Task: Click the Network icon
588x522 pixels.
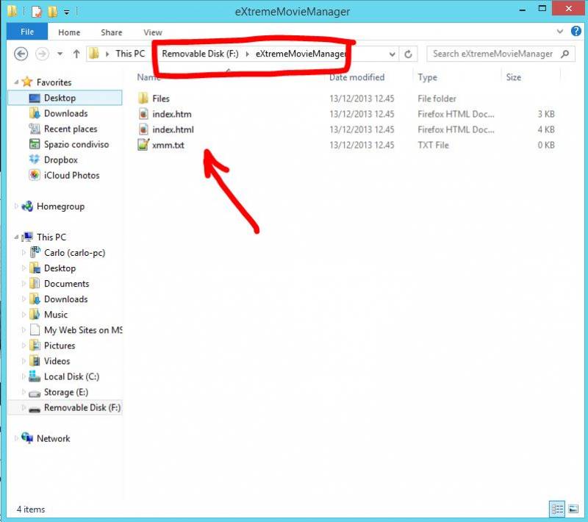Action: [x=27, y=437]
